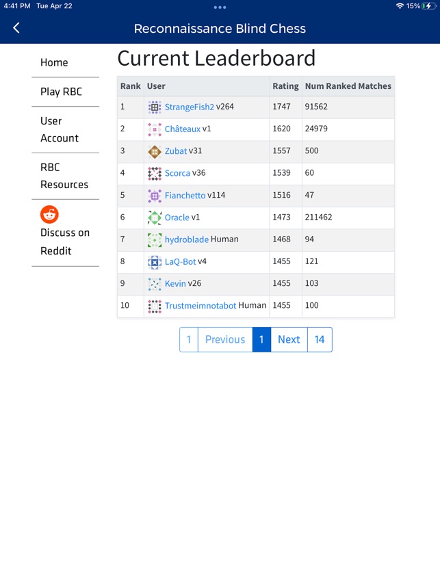
Task: Tap the back arrow in header
Action: point(16,28)
